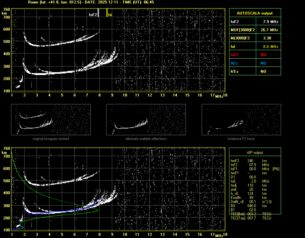Click the MHz axis label on top ionogram
305x238 pixels.
click(x=219, y=96)
